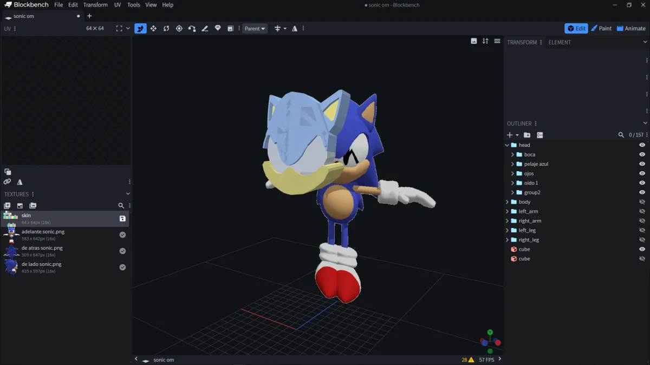Save the skin texture via floppy icon
Screen dimensions: 650x365
pyautogui.click(x=122, y=218)
